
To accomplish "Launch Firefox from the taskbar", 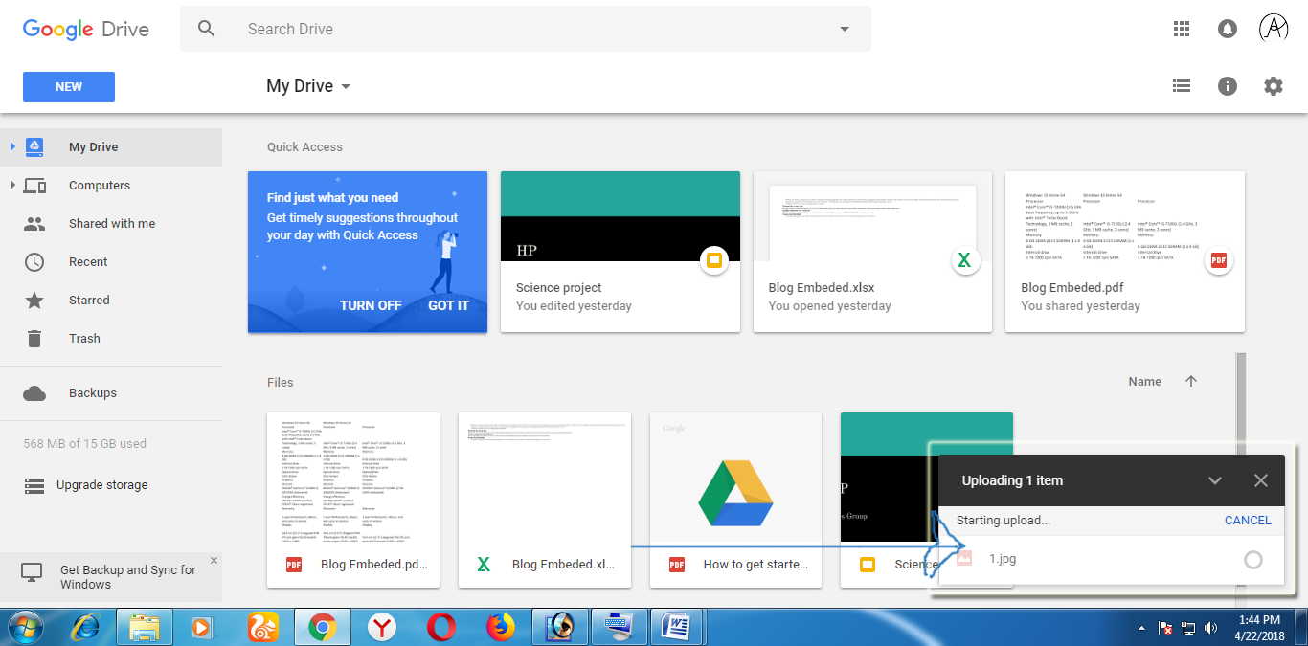I will tap(501, 627).
